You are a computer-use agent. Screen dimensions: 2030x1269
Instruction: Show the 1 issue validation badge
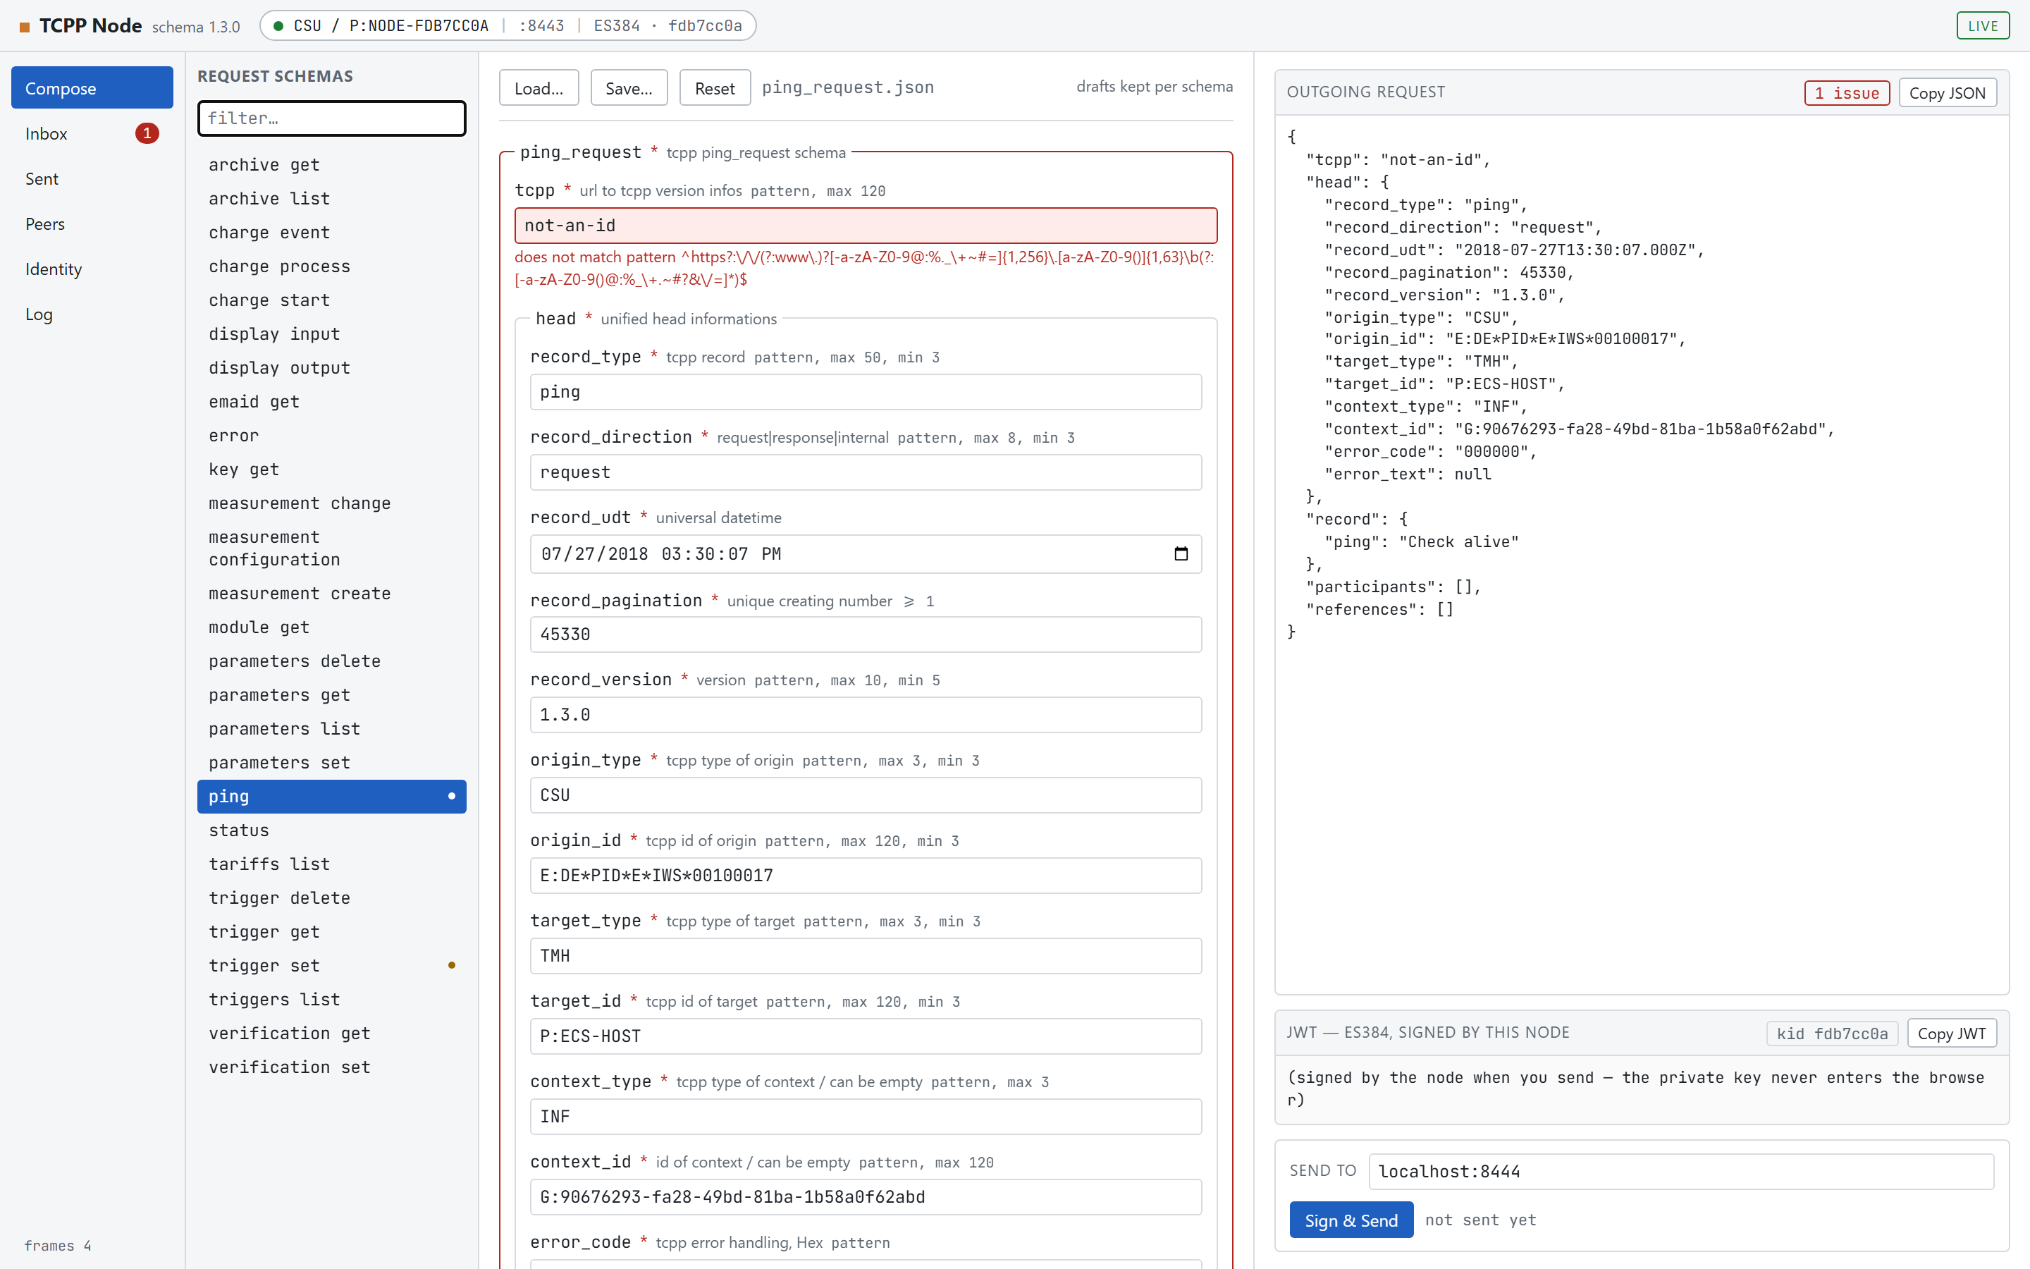[x=1846, y=93]
